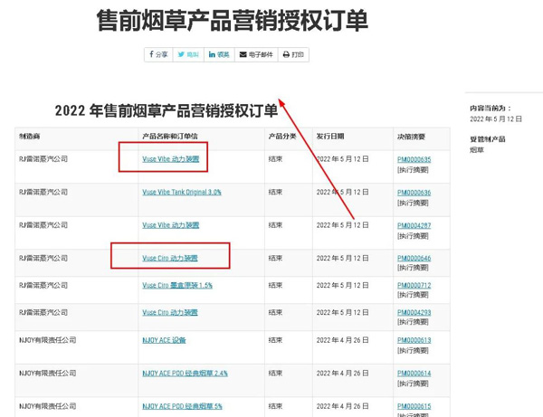Viewport: 543px width, 417px height.
Task: Select the 产品分类 column header
Action: pyautogui.click(x=282, y=137)
